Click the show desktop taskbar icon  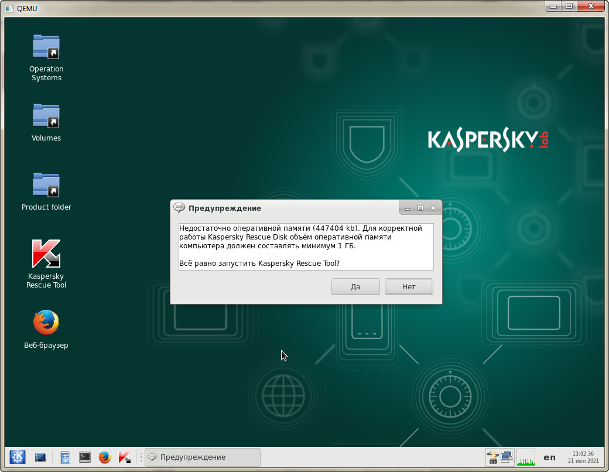[x=40, y=457]
